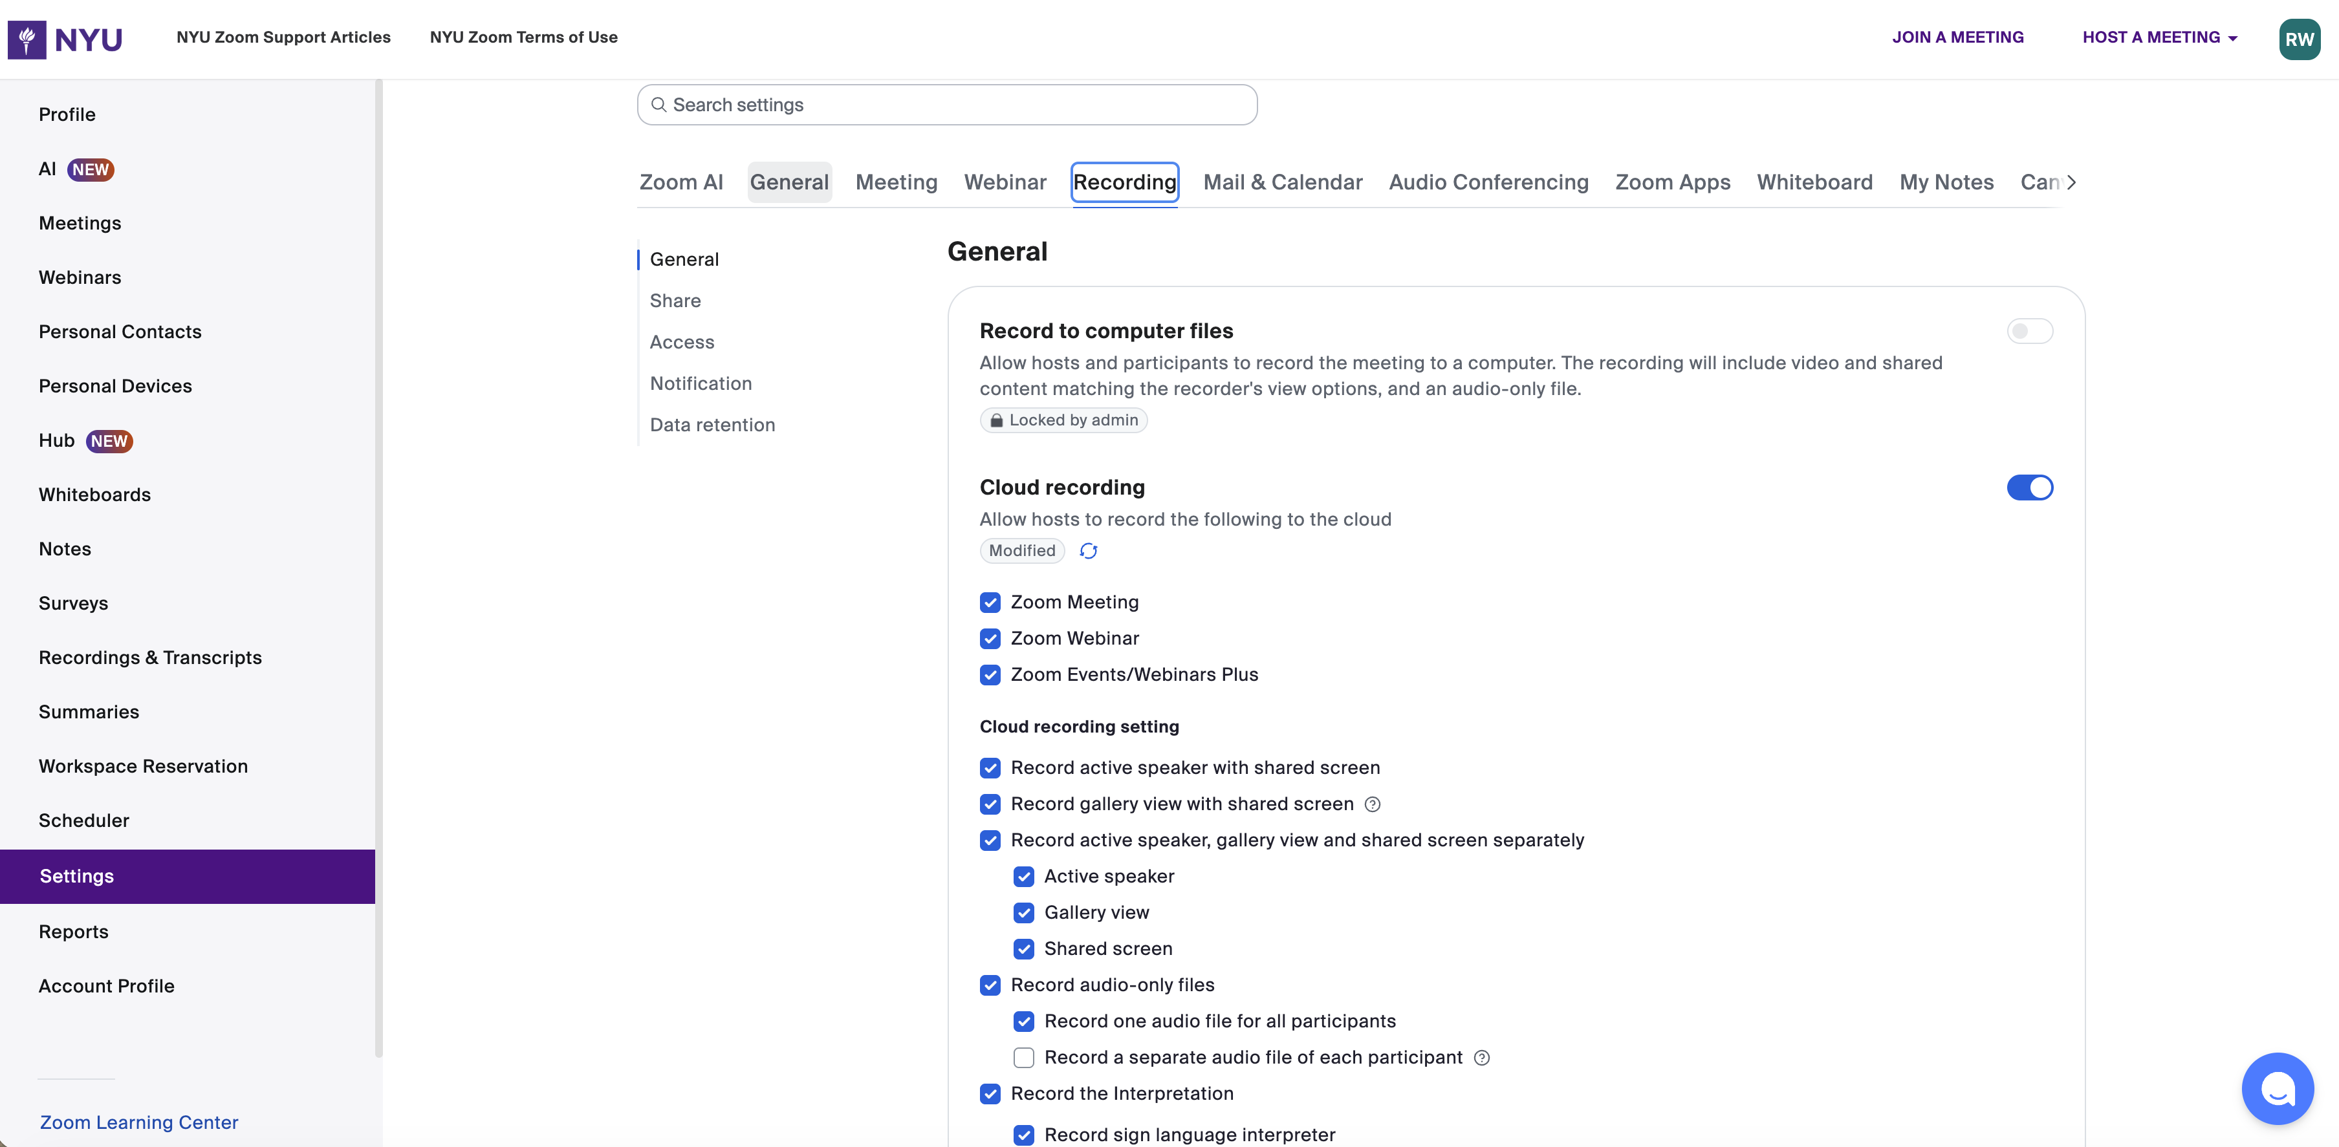The height and width of the screenshot is (1147, 2339).
Task: Click Join a Meeting
Action: point(1957,38)
